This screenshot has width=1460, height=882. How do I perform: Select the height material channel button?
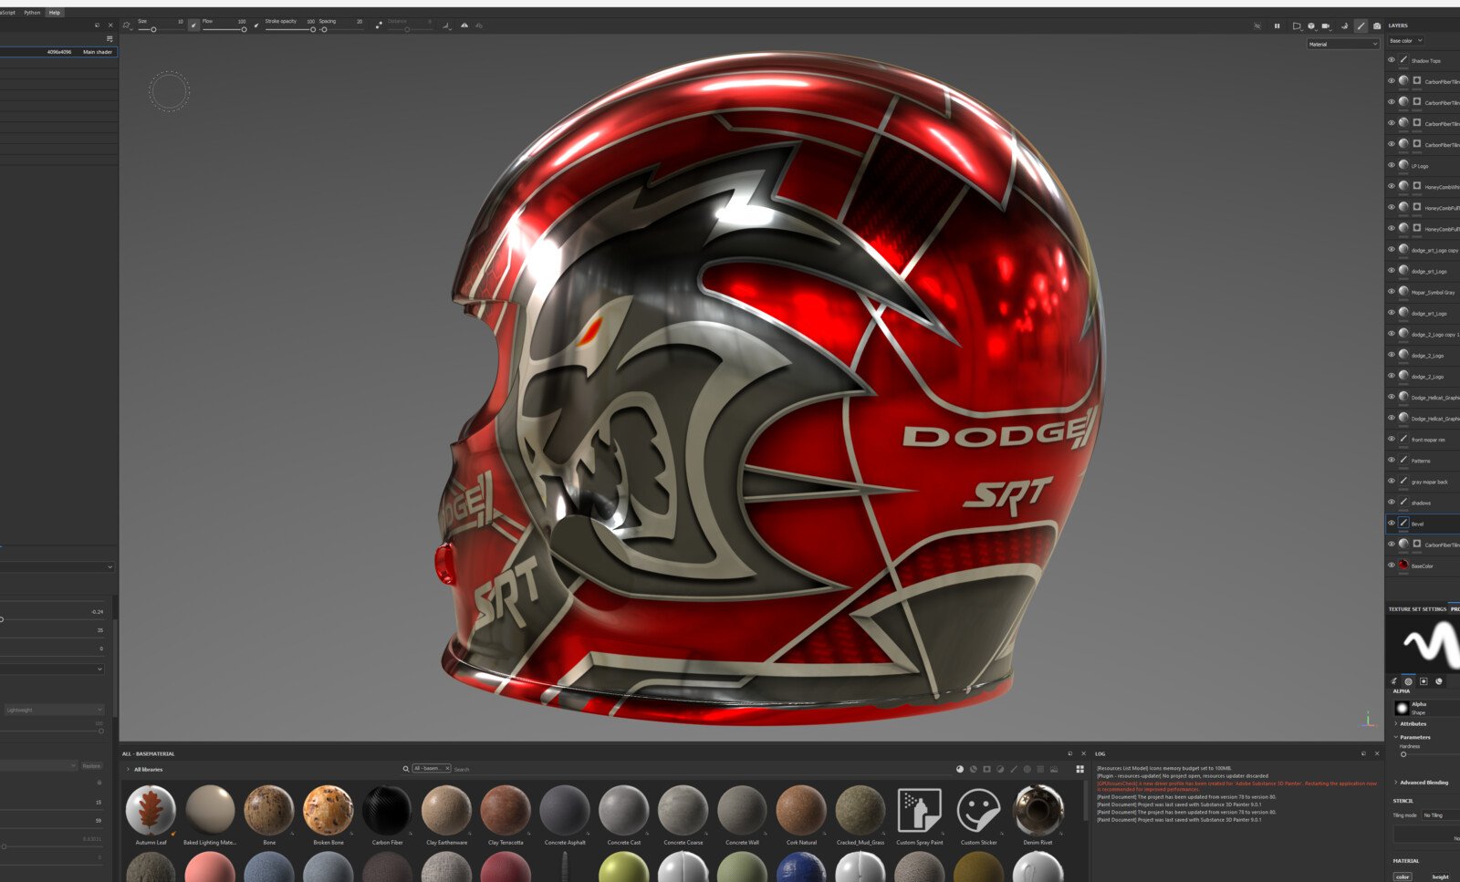point(1440,877)
